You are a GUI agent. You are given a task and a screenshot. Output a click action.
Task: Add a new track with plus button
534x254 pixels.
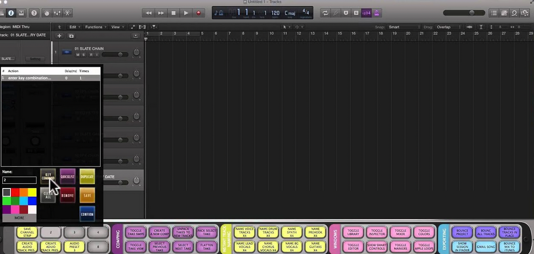59,36
